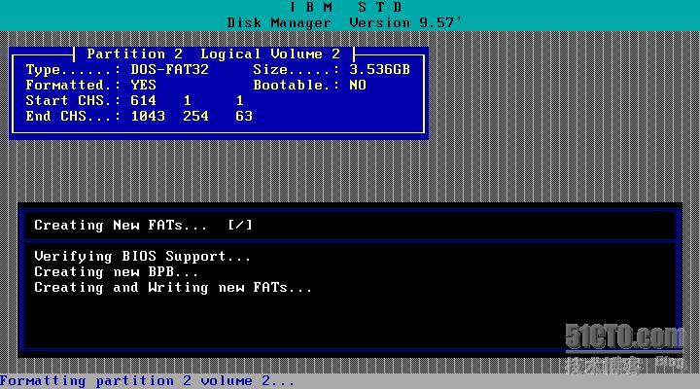This screenshot has height=389, width=700.
Task: Select the Type value 'DOS-FAT32'
Action: point(169,70)
